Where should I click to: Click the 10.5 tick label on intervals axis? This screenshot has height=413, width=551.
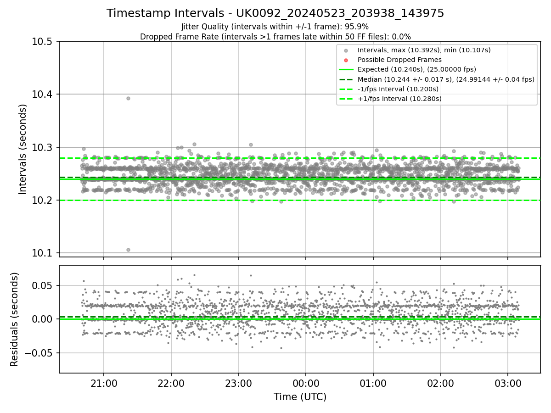pos(43,42)
